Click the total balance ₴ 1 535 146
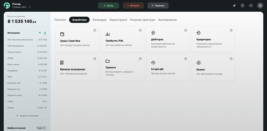Screen dimensions: 267x131 pyautogui.click(x=22, y=21)
